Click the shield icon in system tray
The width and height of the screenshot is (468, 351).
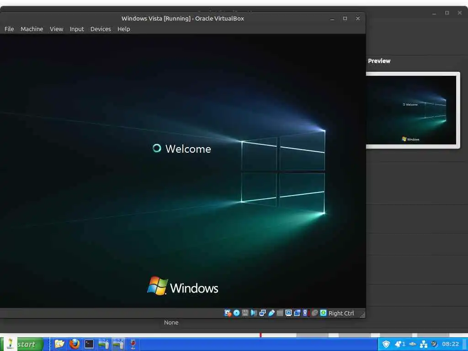coord(386,344)
